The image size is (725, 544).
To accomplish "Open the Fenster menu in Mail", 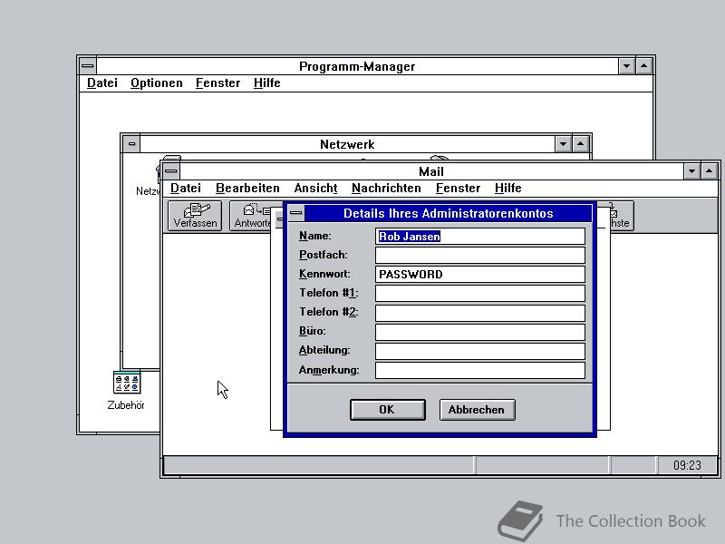I will 458,188.
